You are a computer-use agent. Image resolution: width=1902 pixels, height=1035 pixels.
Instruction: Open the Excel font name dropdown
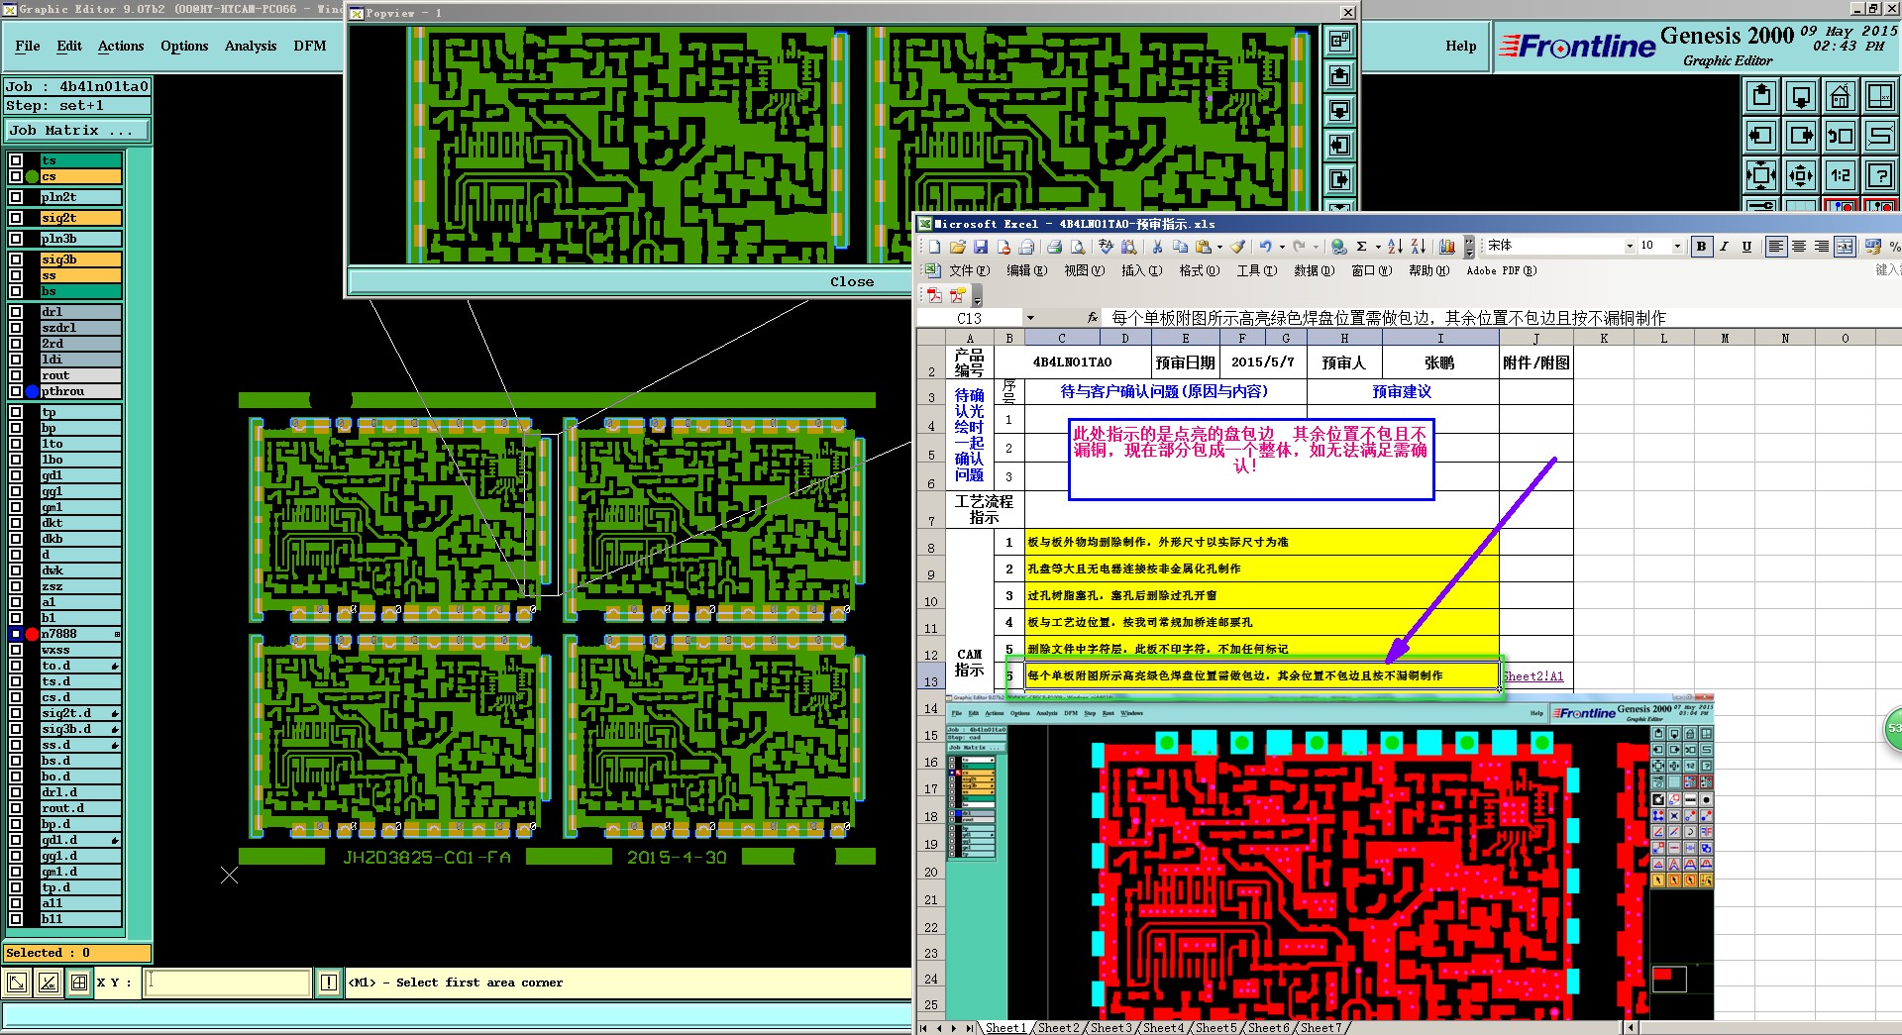tap(1630, 247)
